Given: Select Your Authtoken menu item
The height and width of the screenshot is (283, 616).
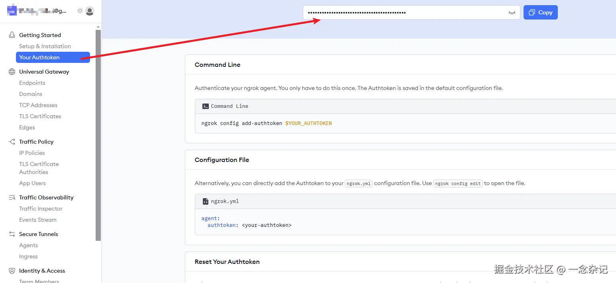Looking at the screenshot, I should (53, 57).
